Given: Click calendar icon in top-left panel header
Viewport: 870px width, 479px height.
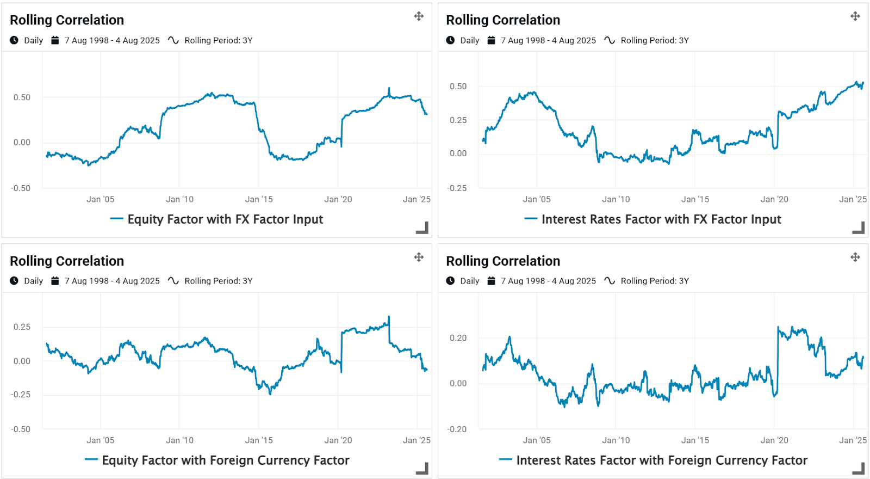Looking at the screenshot, I should [55, 40].
